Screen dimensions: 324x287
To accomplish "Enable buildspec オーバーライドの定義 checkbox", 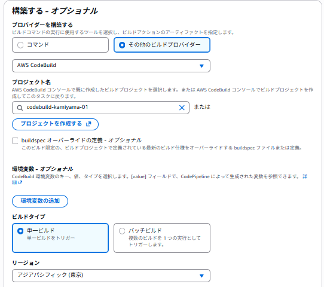I will click(x=15, y=141).
